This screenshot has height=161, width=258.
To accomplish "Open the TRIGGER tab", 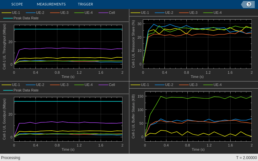I will coord(85,4).
